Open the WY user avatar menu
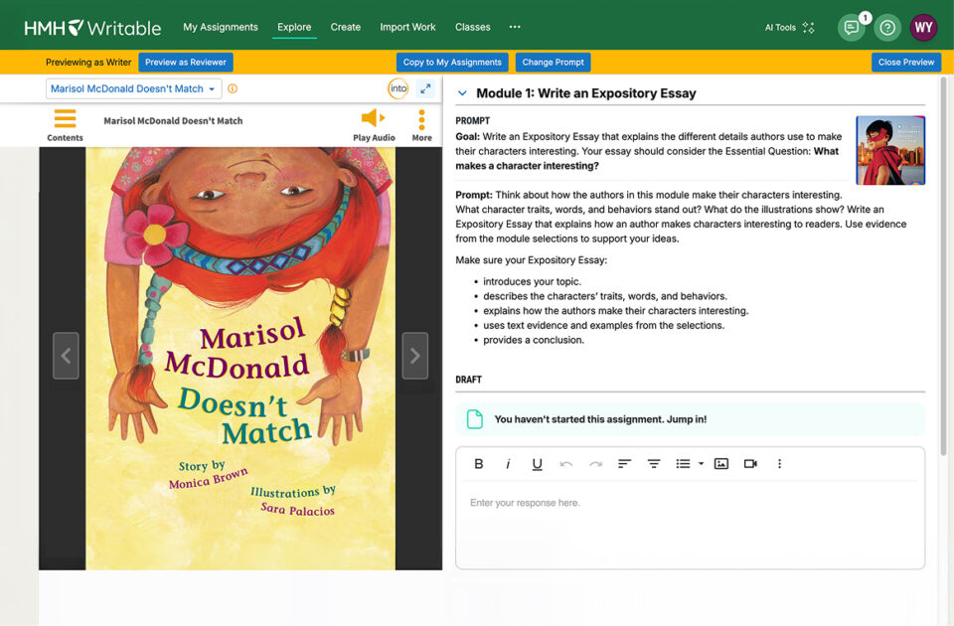The image size is (954, 626). click(x=923, y=28)
